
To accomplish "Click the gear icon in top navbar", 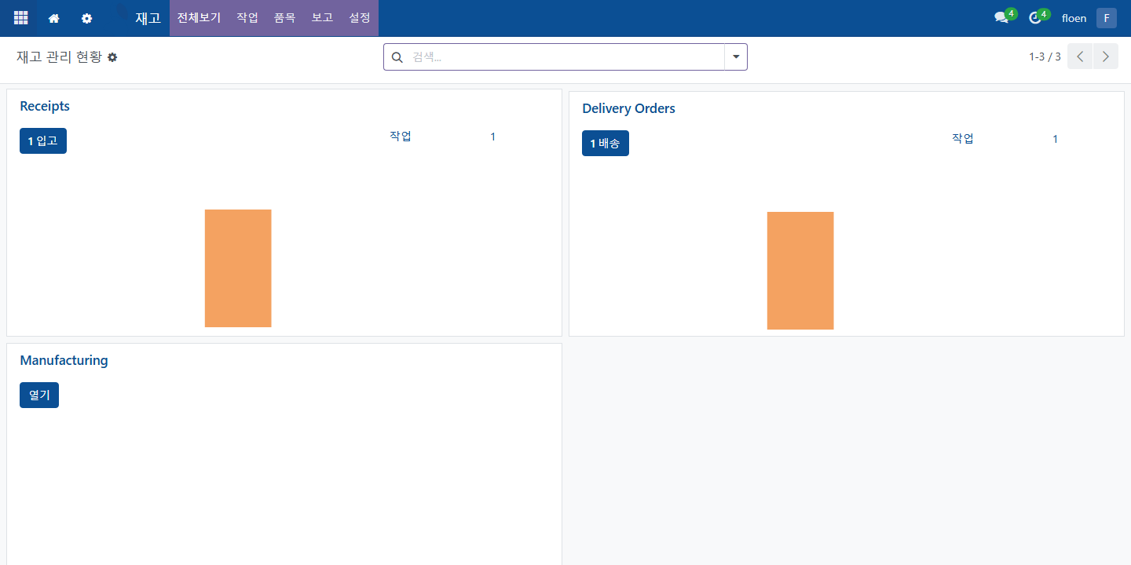I will click(x=87, y=18).
